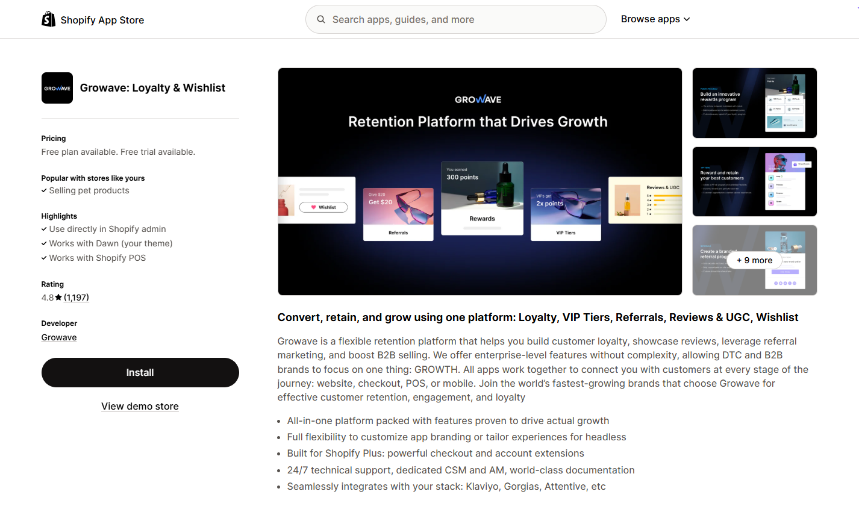
Task: Click the search magnifier icon
Action: tap(321, 19)
